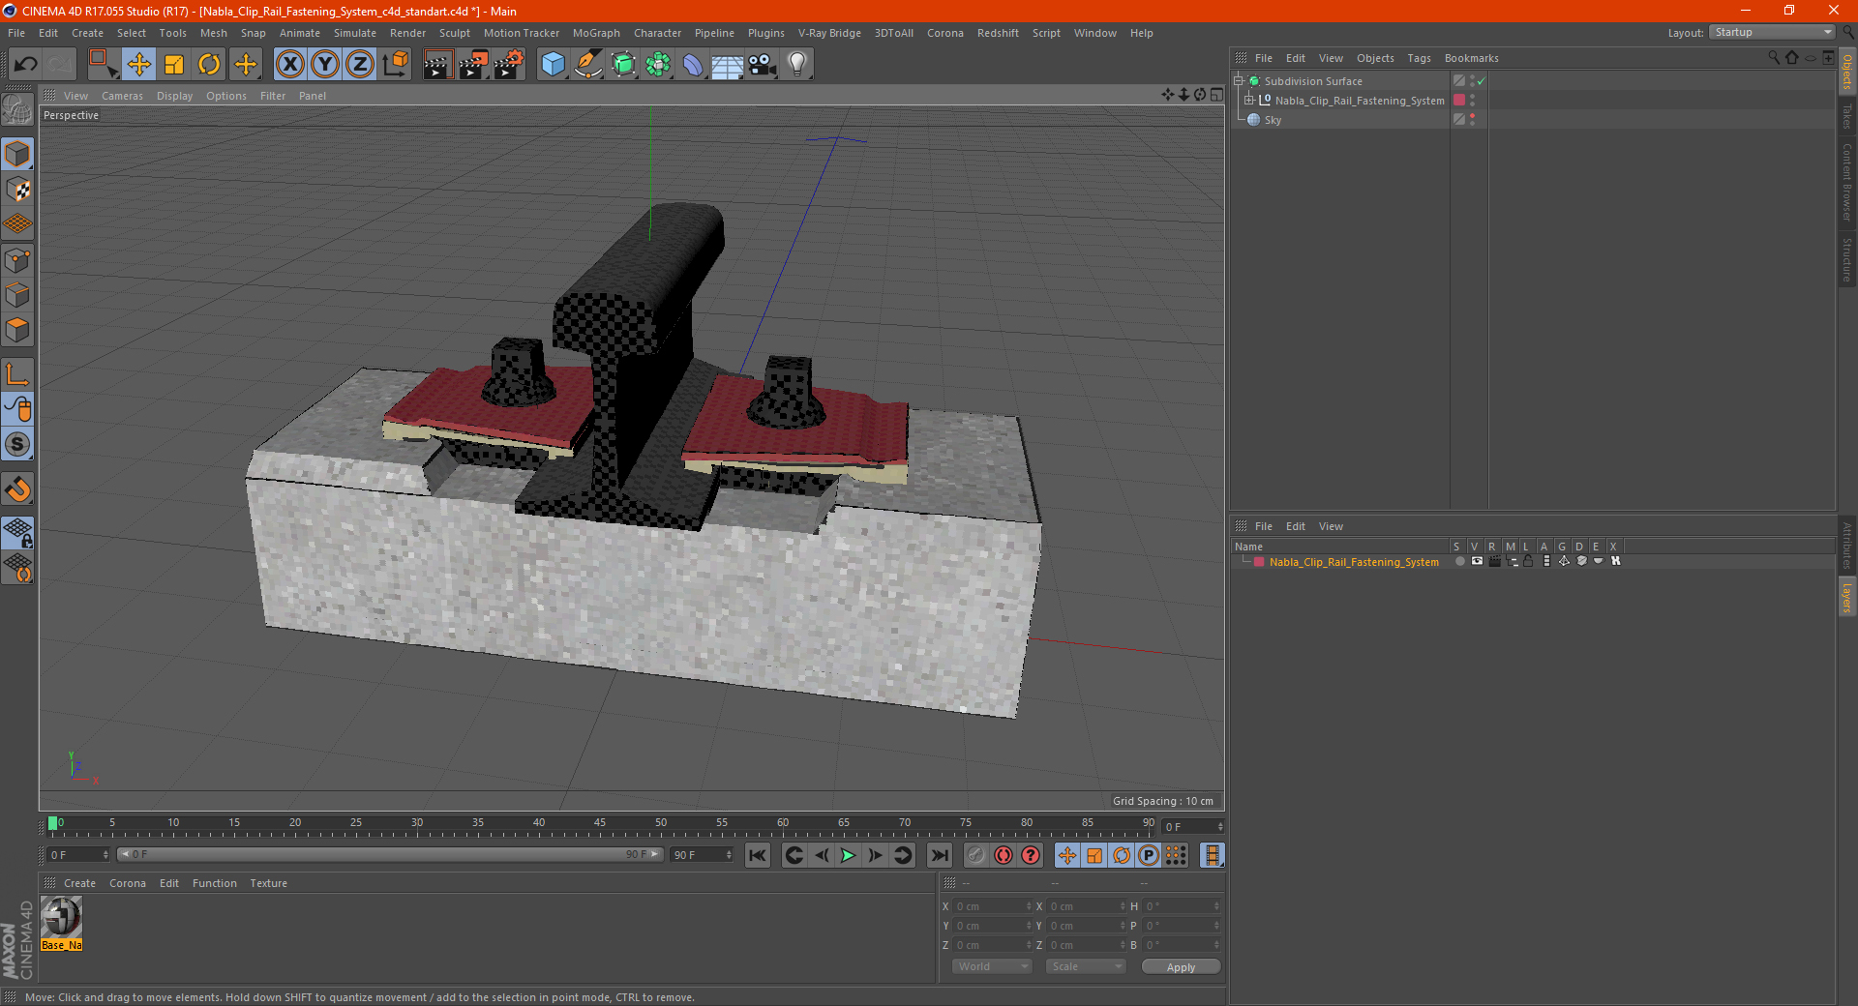
Task: Click Render View clapperboard icon
Action: point(437,65)
